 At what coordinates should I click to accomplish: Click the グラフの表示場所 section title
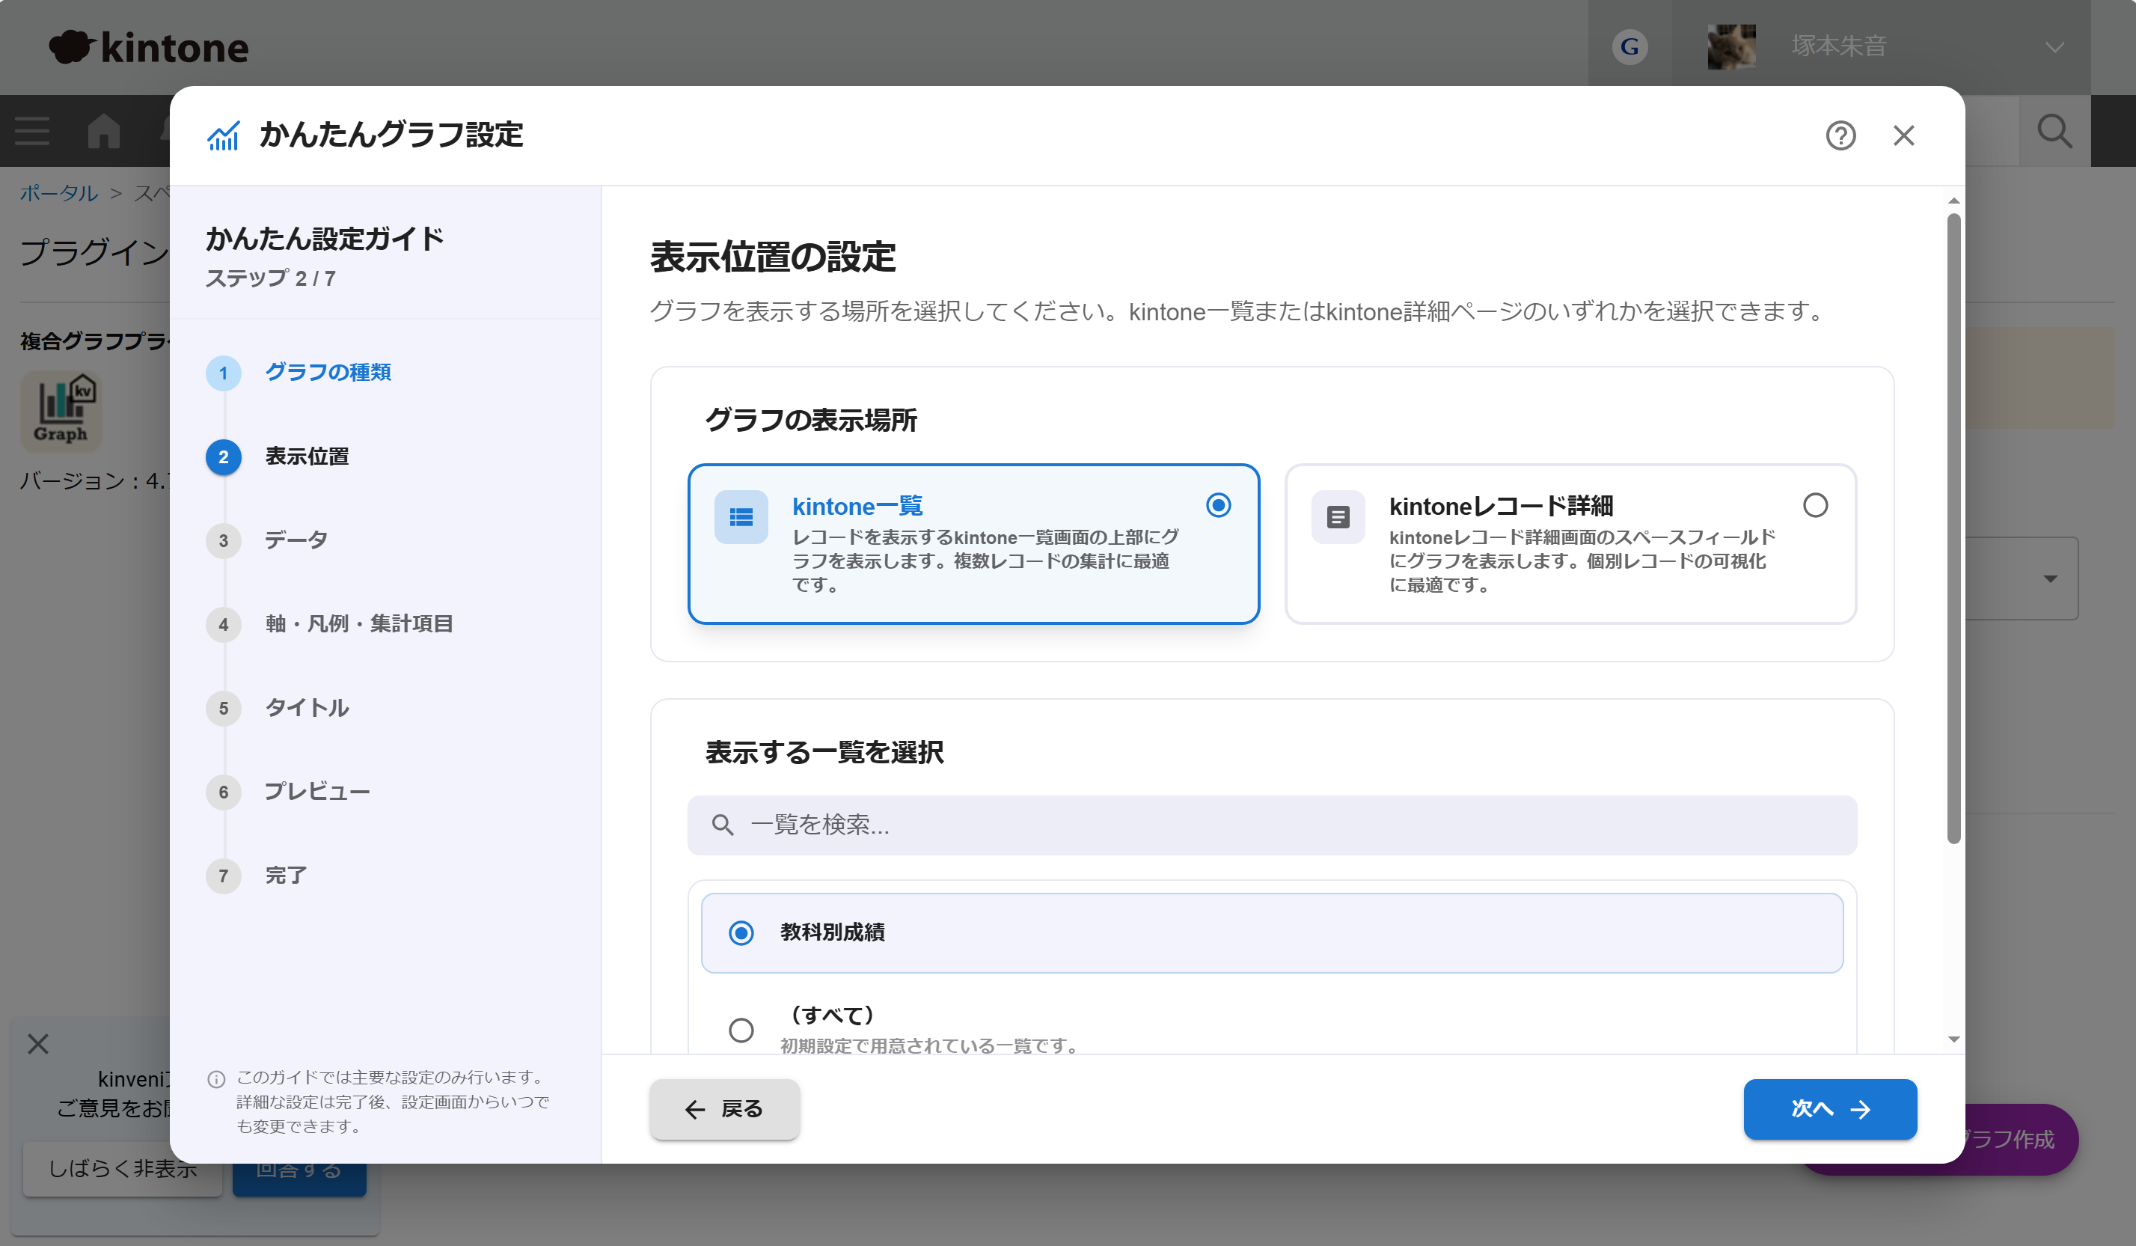pos(811,421)
